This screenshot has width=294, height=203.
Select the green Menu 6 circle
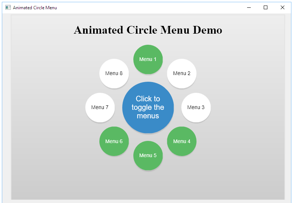[x=114, y=141]
